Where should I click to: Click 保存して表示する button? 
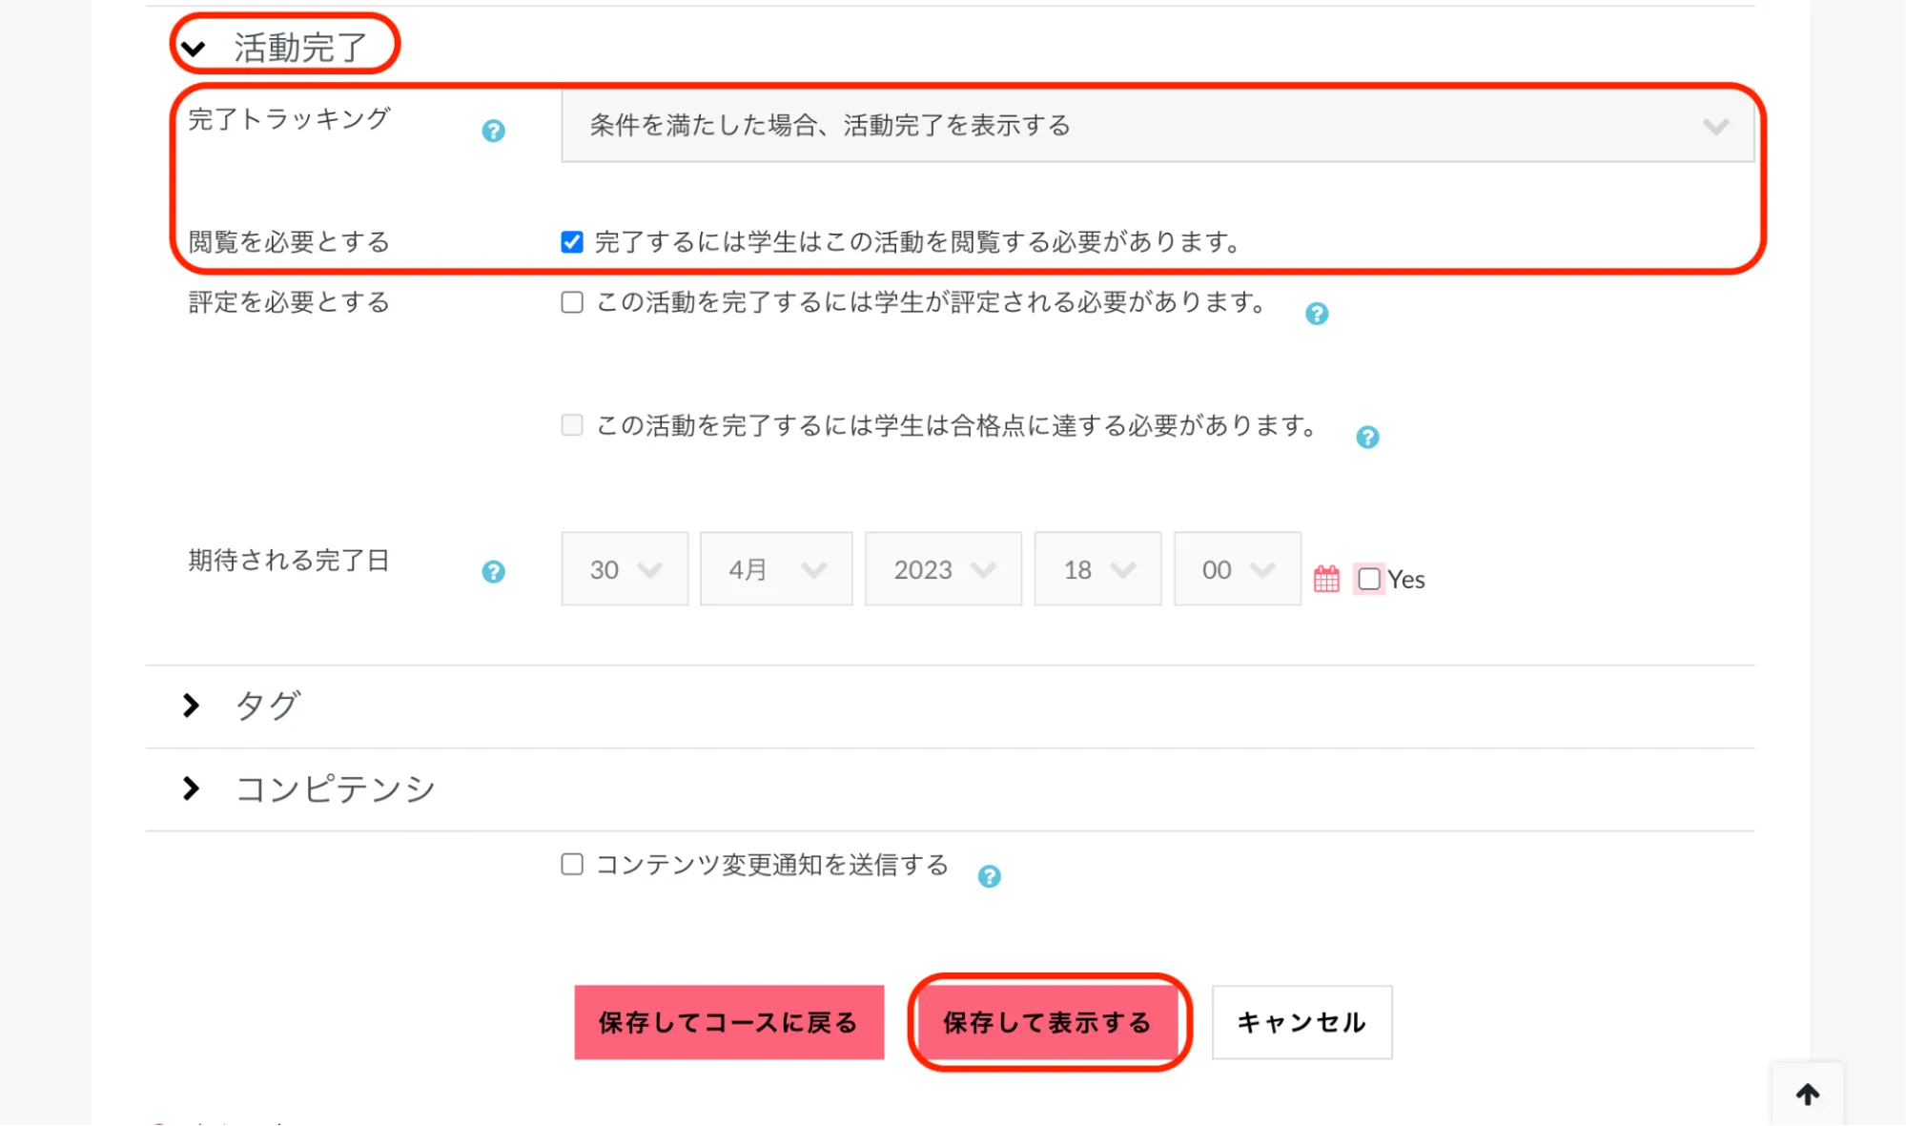(1047, 1022)
